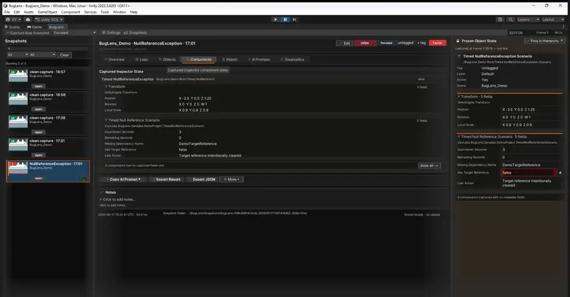570x297 pixels.
Task: Click the 1 error badge
Action: 438,43
